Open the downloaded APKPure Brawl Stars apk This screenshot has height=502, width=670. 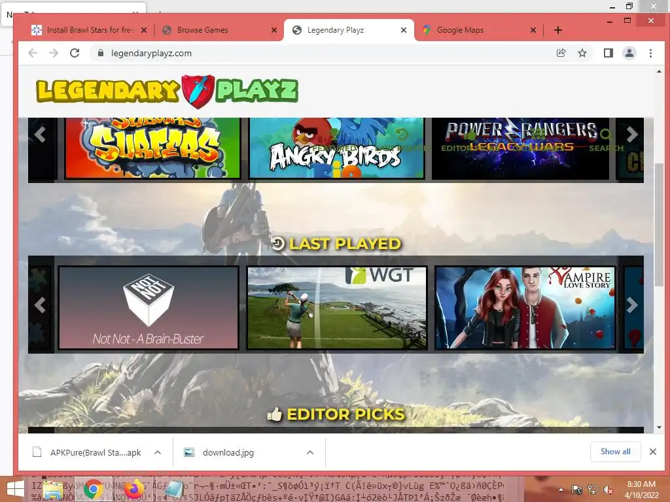(x=88, y=452)
